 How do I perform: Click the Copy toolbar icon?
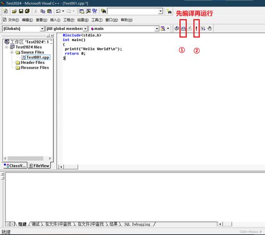[x=42, y=11]
